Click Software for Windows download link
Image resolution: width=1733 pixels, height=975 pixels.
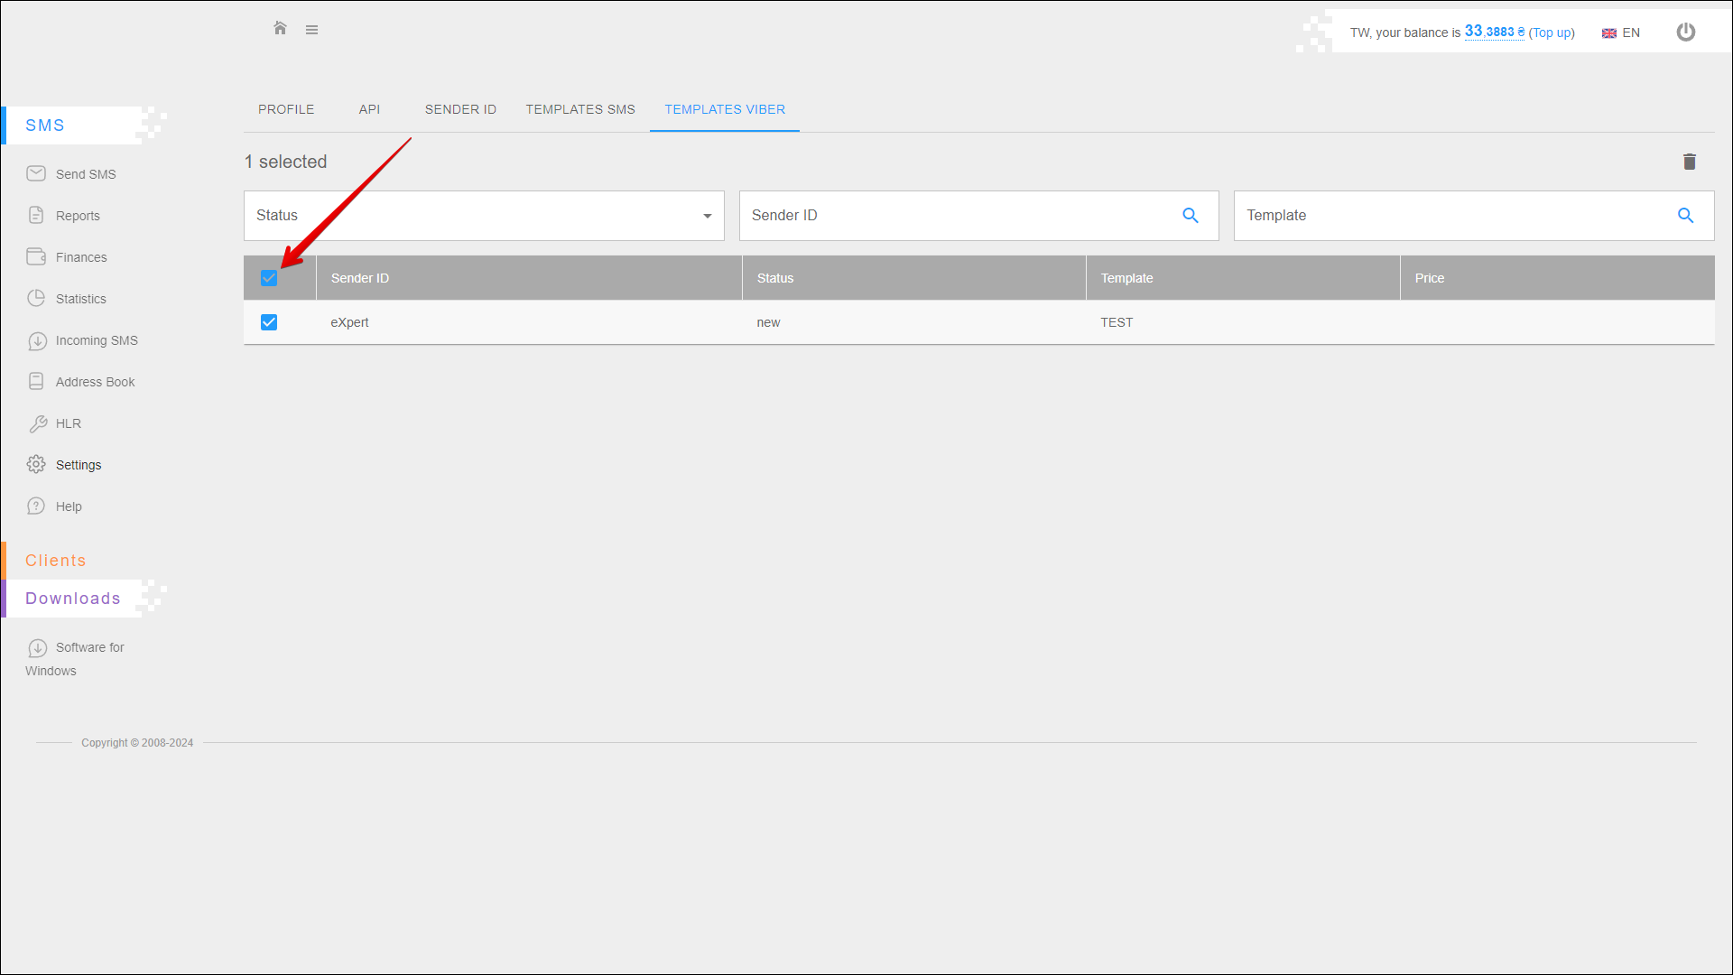89,647
